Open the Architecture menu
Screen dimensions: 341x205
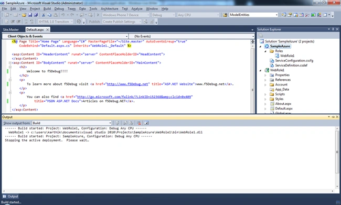point(110,9)
